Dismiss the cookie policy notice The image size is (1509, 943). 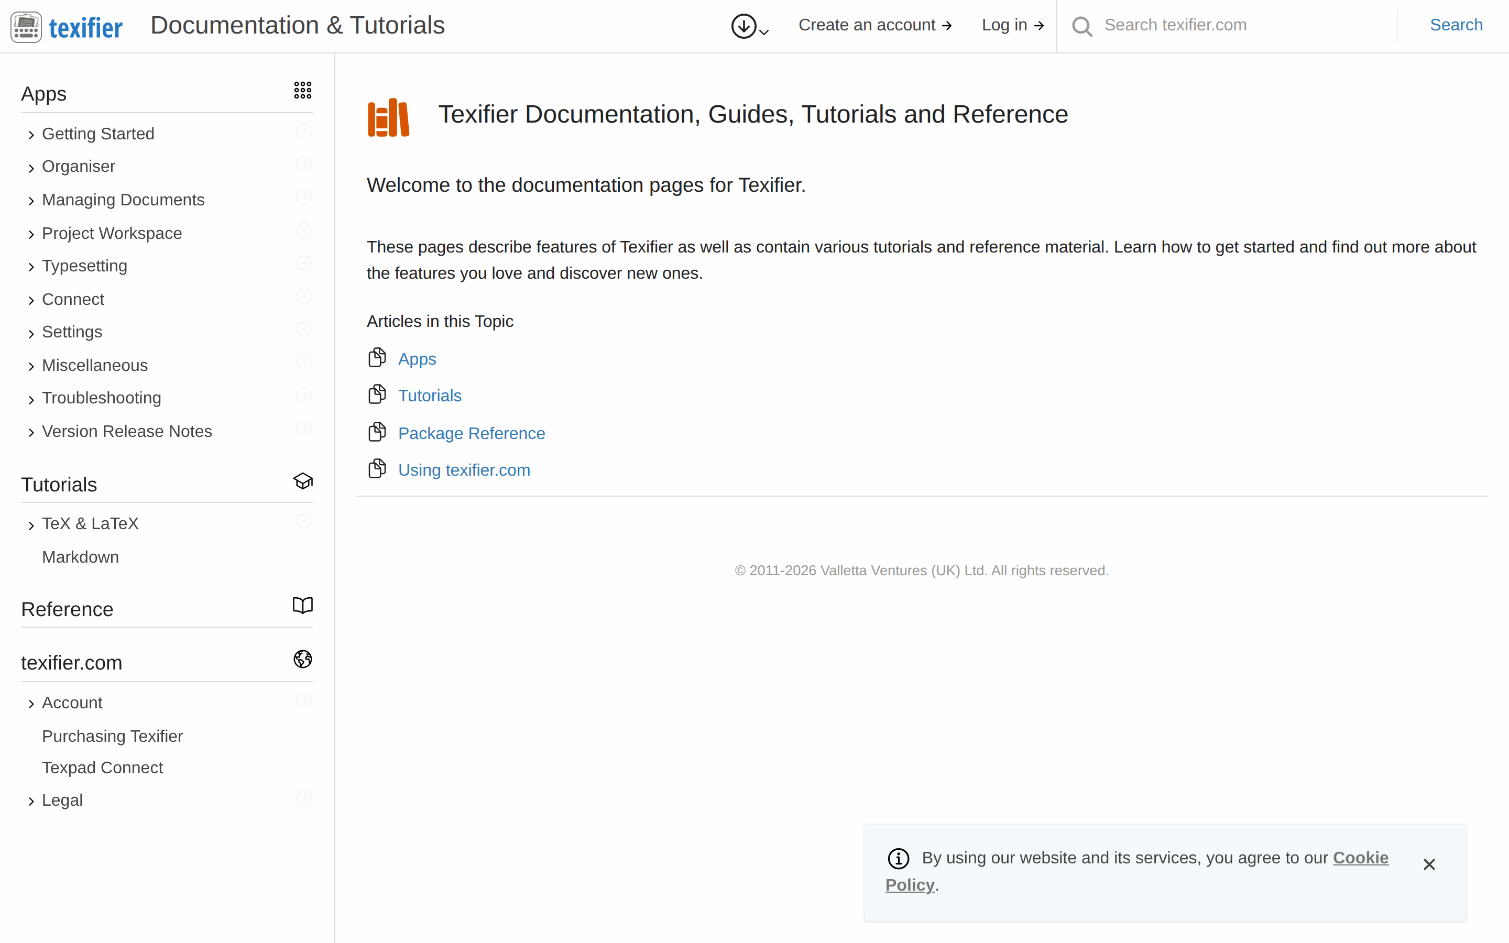click(1429, 864)
